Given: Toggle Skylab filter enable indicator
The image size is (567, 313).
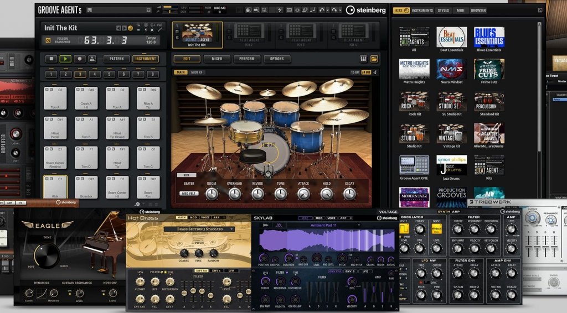Looking at the screenshot, I should pos(287,272).
